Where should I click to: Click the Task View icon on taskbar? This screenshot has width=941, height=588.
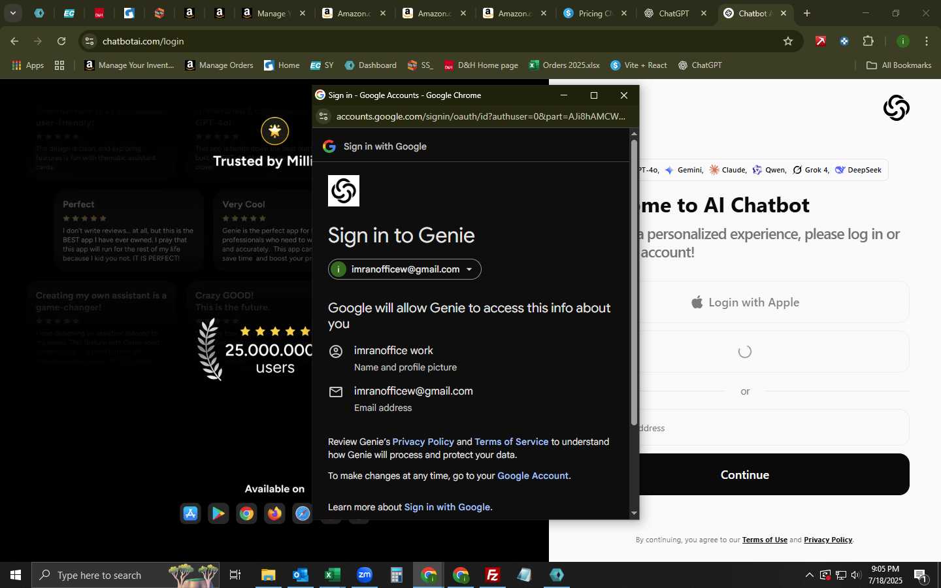tap(235, 575)
